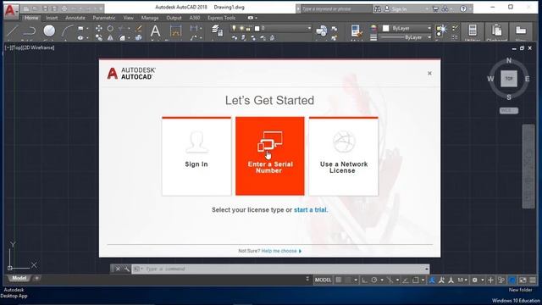542x305 pixels.
Task: Select the Polyline tool
Action: pyautogui.click(x=30, y=31)
